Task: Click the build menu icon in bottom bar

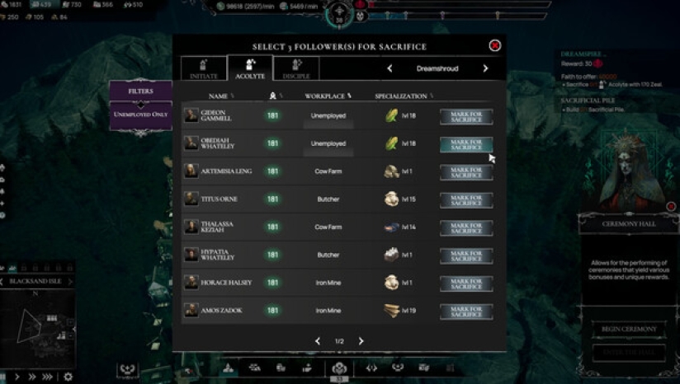Action: (x=228, y=368)
